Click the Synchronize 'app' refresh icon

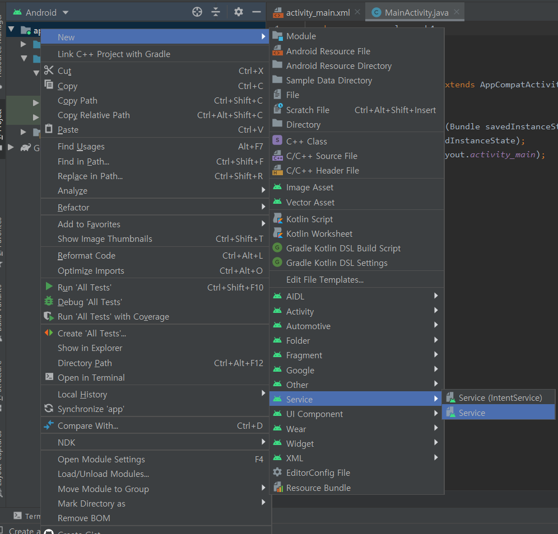(x=49, y=408)
